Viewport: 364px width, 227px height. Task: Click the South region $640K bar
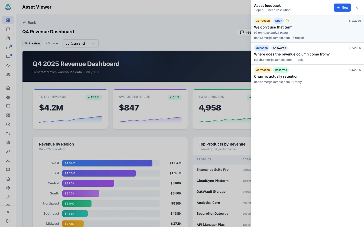[81, 193]
